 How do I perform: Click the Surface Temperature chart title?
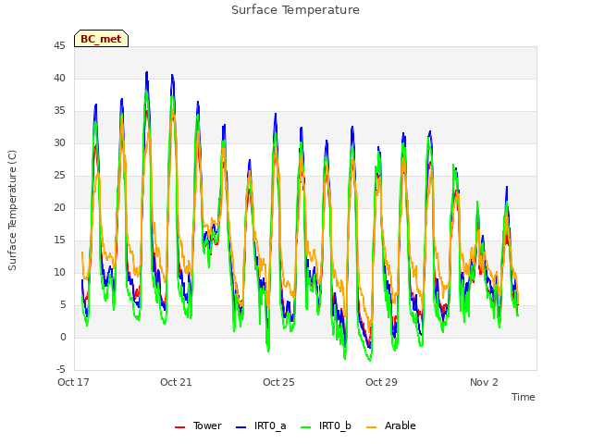(x=295, y=10)
